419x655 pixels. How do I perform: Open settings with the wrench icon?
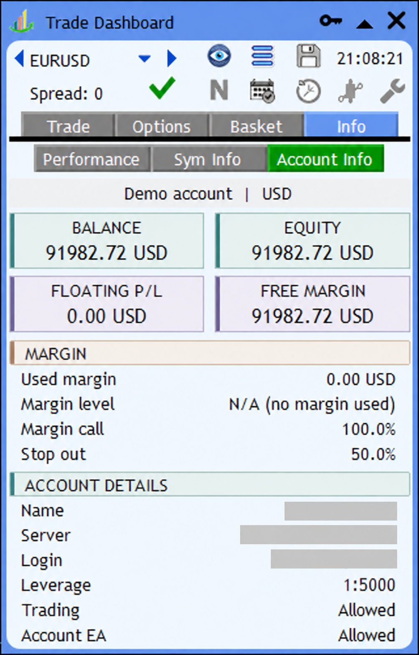click(x=393, y=91)
